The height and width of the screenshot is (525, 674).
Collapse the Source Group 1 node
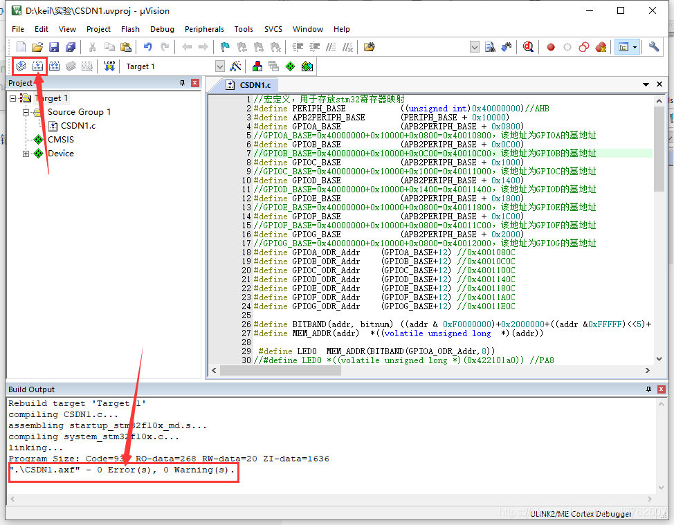26,112
